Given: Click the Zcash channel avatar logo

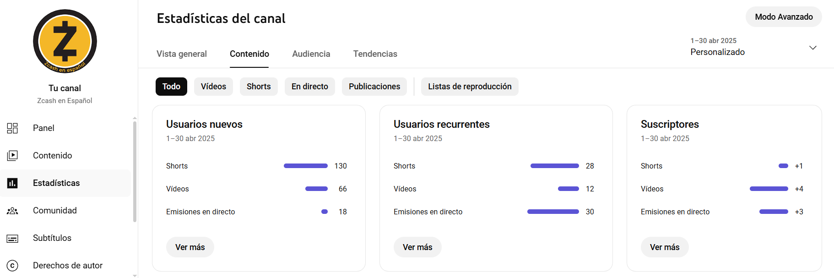Looking at the screenshot, I should (x=65, y=41).
